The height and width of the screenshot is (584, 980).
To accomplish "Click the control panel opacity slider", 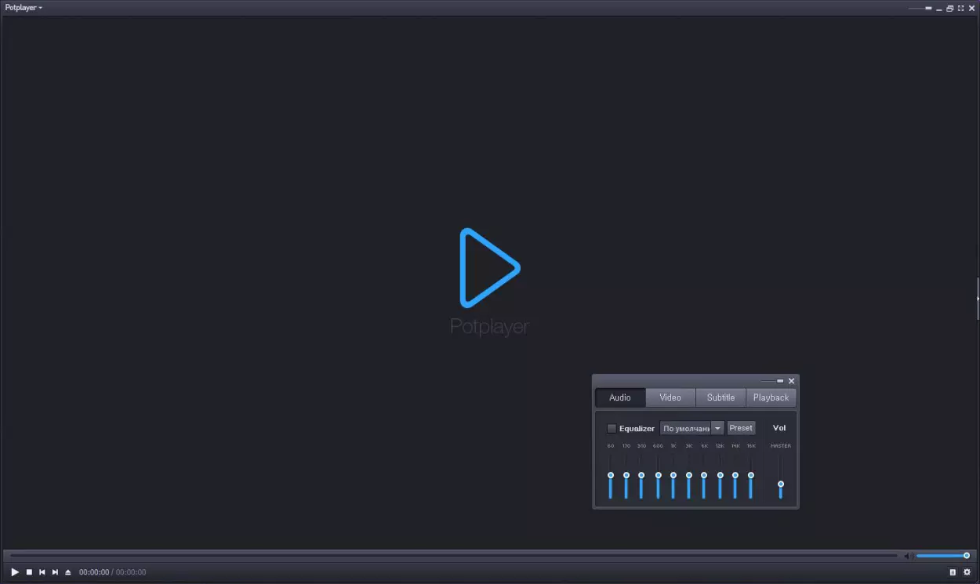I will (772, 381).
